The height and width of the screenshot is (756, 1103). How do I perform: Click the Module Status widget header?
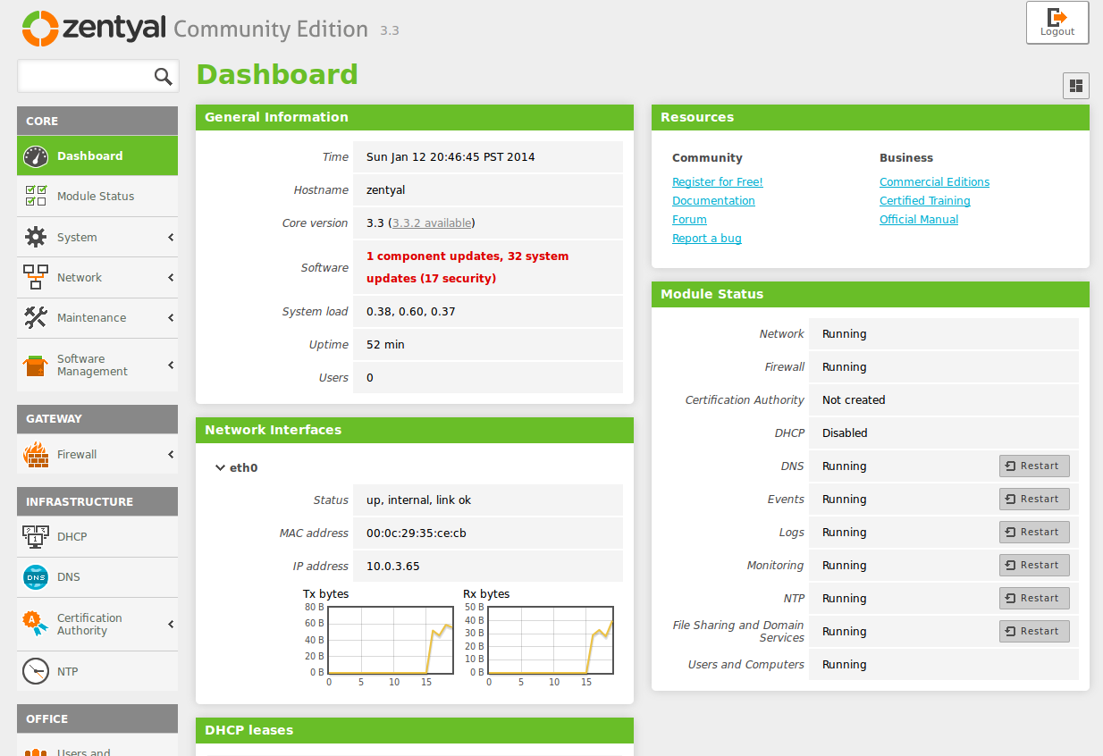tap(871, 294)
